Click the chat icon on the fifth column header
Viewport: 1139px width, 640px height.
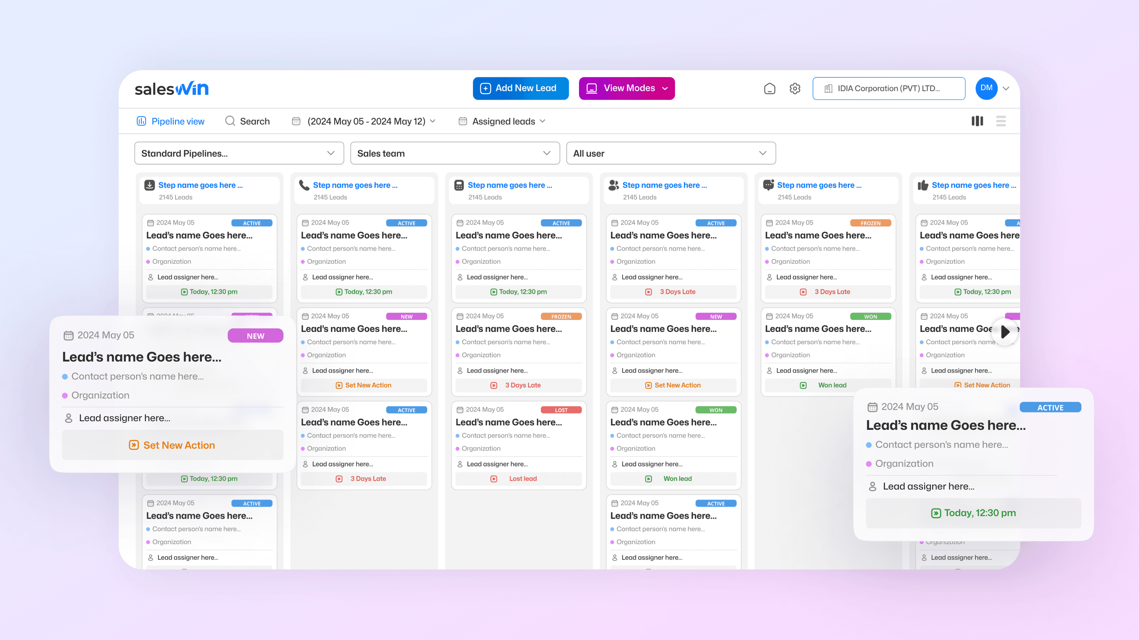pos(769,185)
